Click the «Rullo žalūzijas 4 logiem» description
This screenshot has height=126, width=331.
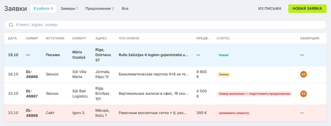pos(154,55)
